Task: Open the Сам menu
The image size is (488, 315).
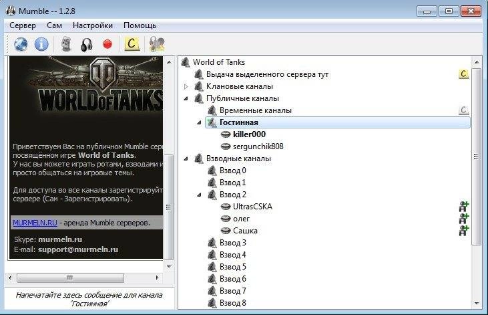Action: pos(55,25)
